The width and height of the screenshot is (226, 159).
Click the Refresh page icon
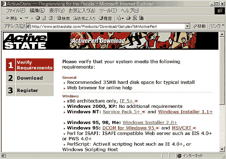pyautogui.click(x=44, y=18)
